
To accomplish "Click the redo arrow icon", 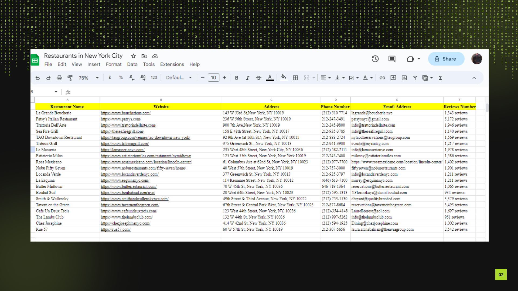I will point(48,78).
